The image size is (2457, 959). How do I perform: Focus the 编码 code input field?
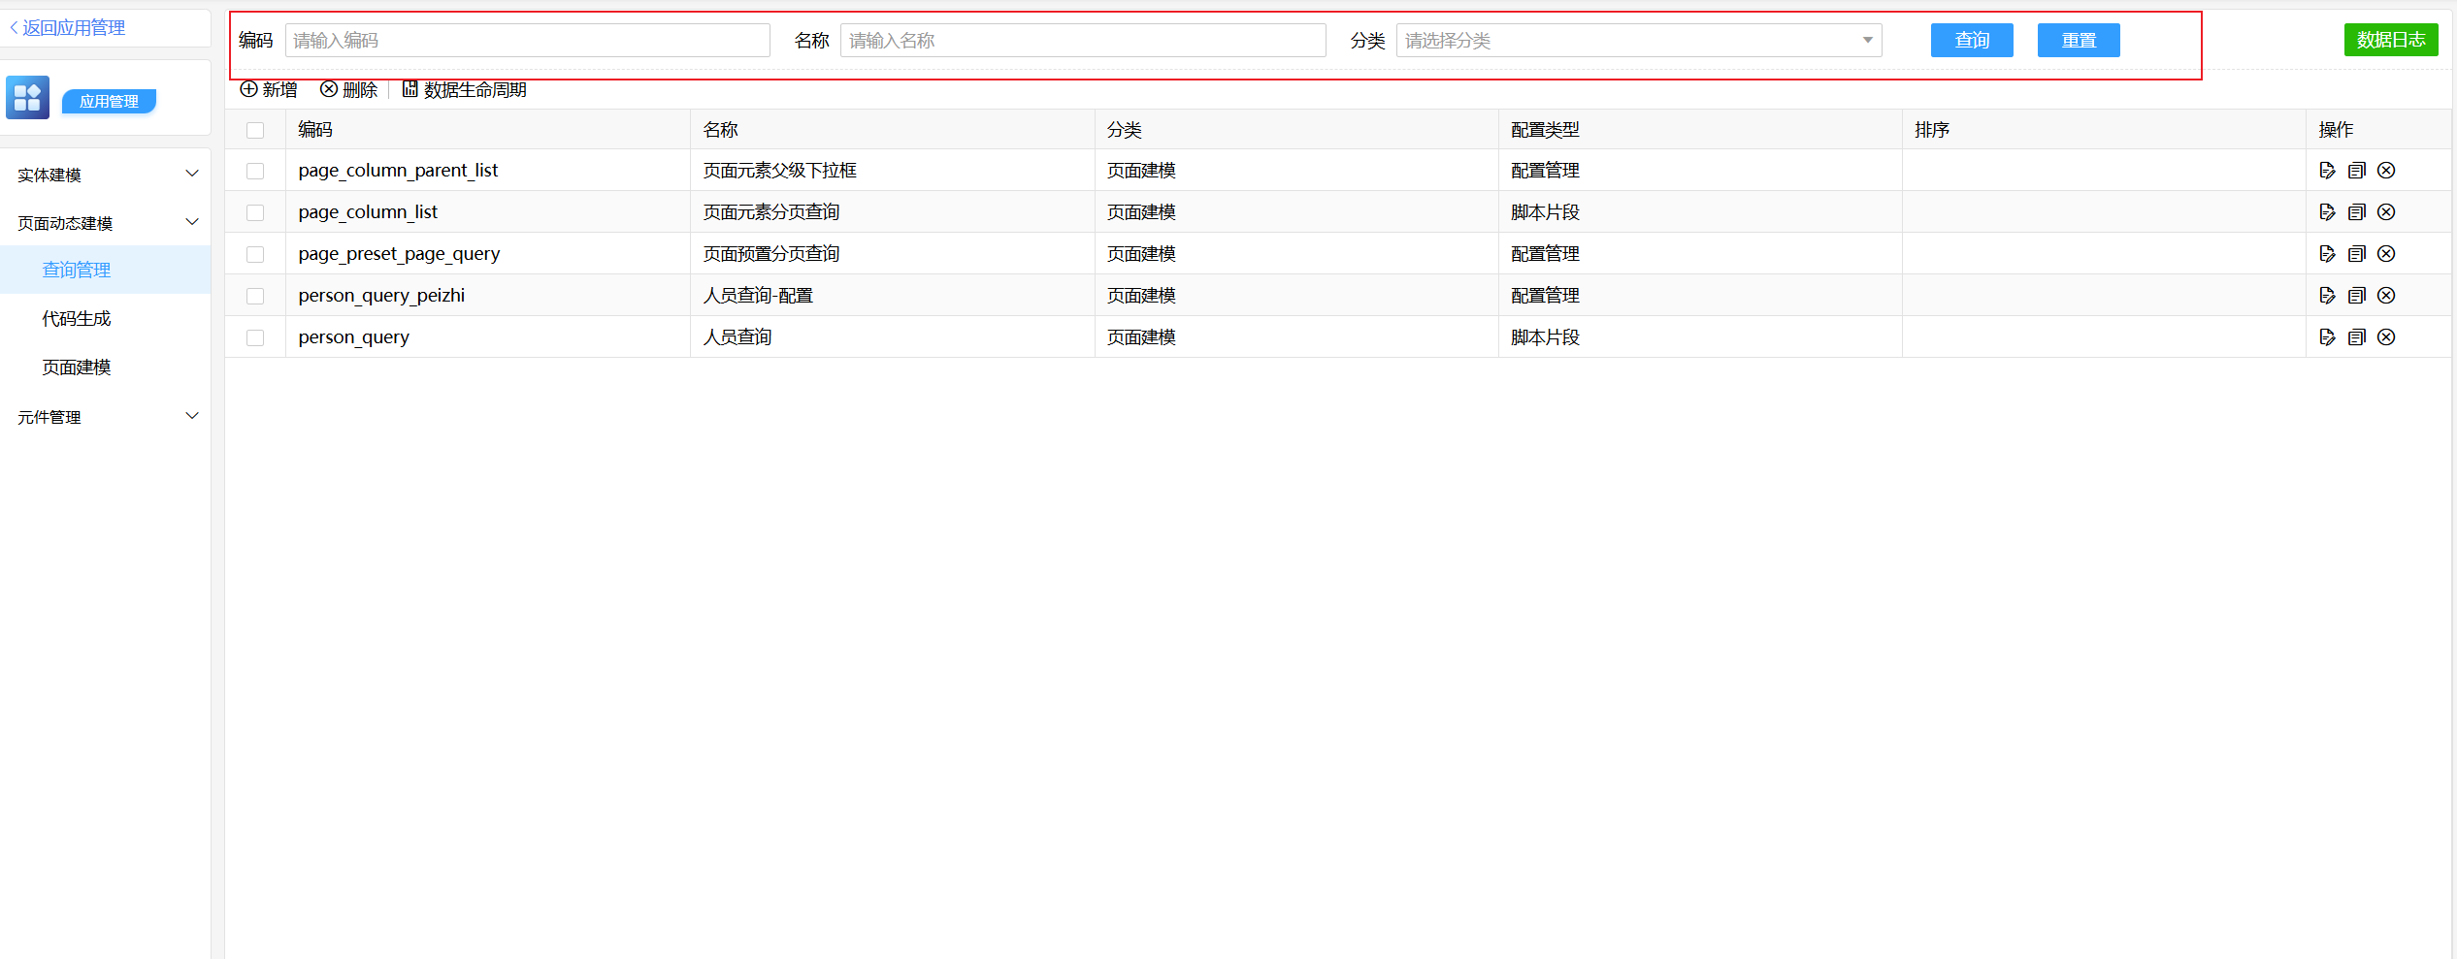(x=527, y=41)
